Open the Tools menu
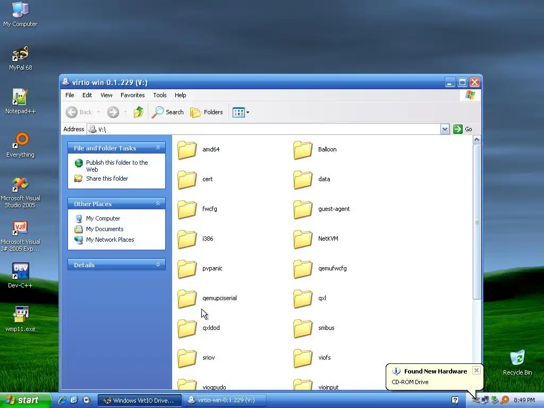 coord(160,95)
